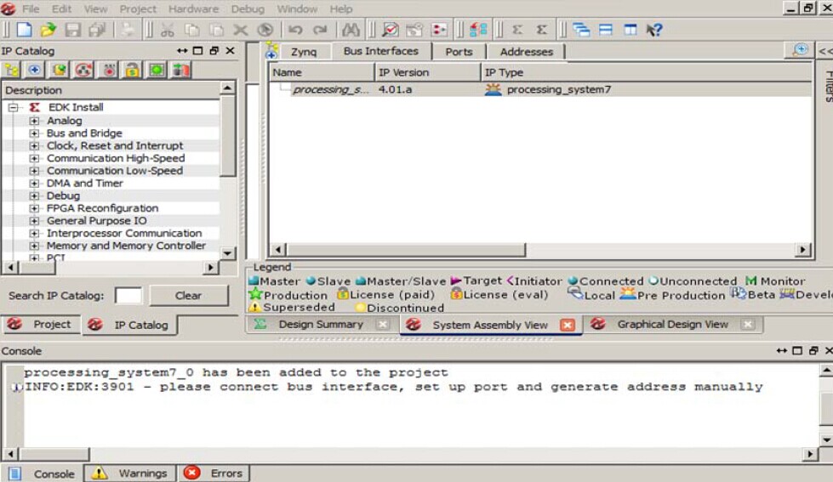Click the binoculars Find icon
Image resolution: width=833 pixels, height=482 pixels.
[351, 30]
